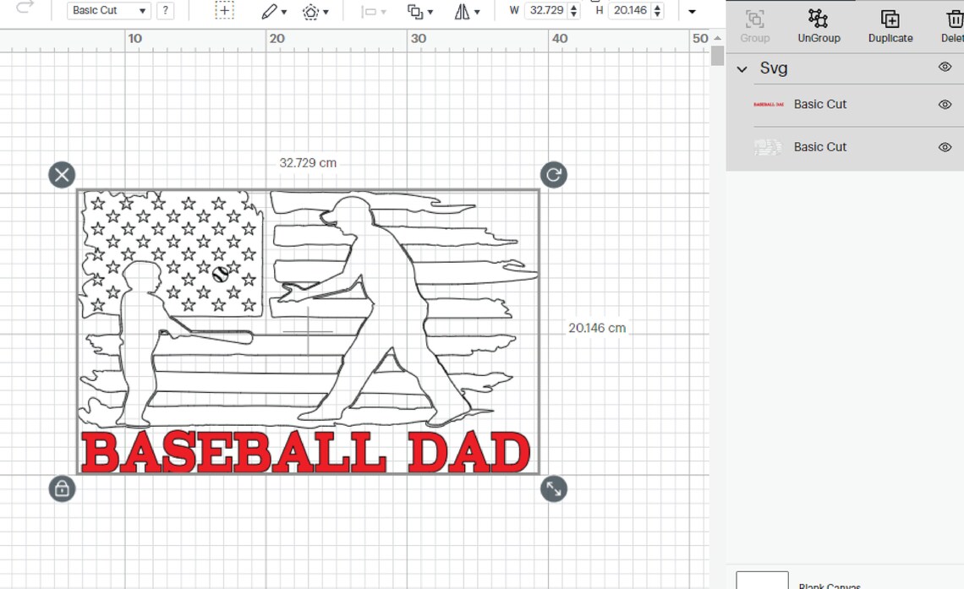Open the Basic Cut operation dropdown
Image resolution: width=964 pixels, height=589 pixels.
(107, 10)
